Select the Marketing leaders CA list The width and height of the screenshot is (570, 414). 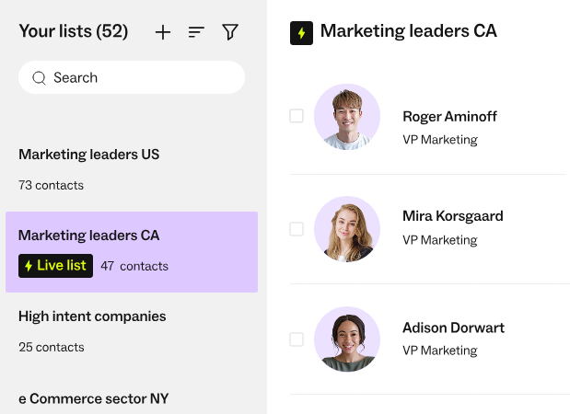[89, 236]
